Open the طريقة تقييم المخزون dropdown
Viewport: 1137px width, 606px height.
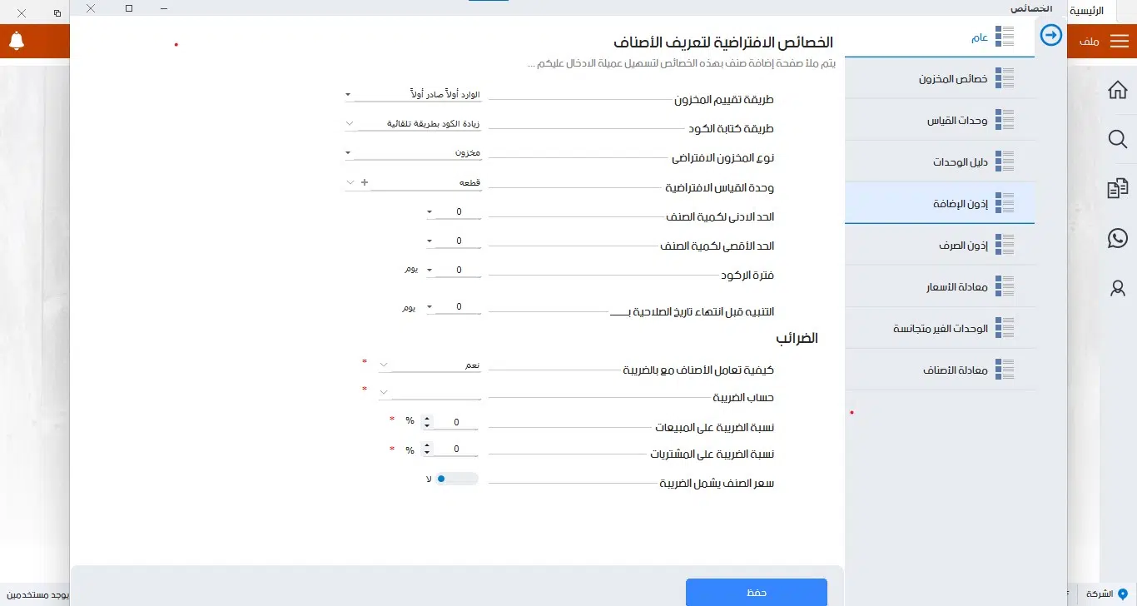click(x=347, y=94)
